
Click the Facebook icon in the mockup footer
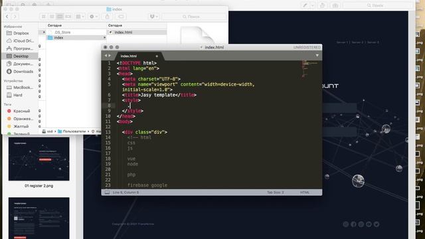(x=353, y=224)
